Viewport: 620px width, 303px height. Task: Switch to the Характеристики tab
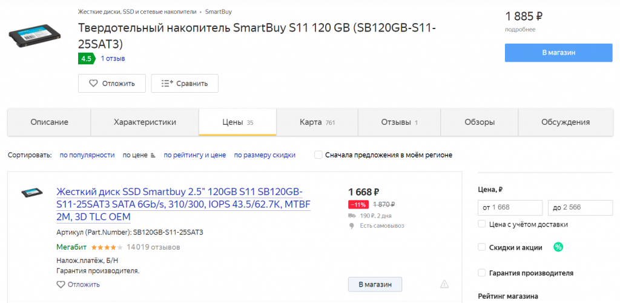click(x=145, y=122)
